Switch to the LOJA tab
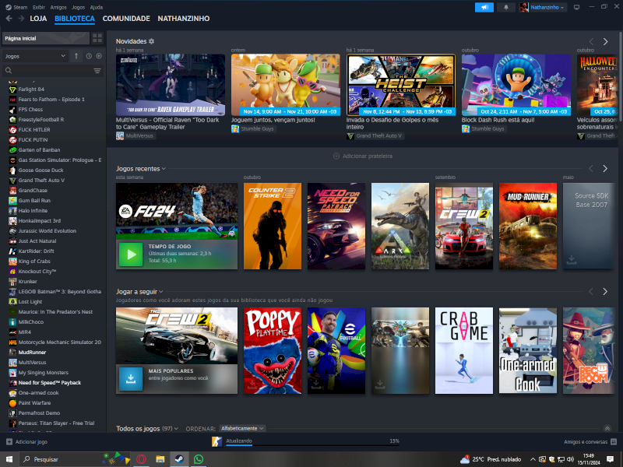Image resolution: width=623 pixels, height=467 pixels. pos(39,18)
